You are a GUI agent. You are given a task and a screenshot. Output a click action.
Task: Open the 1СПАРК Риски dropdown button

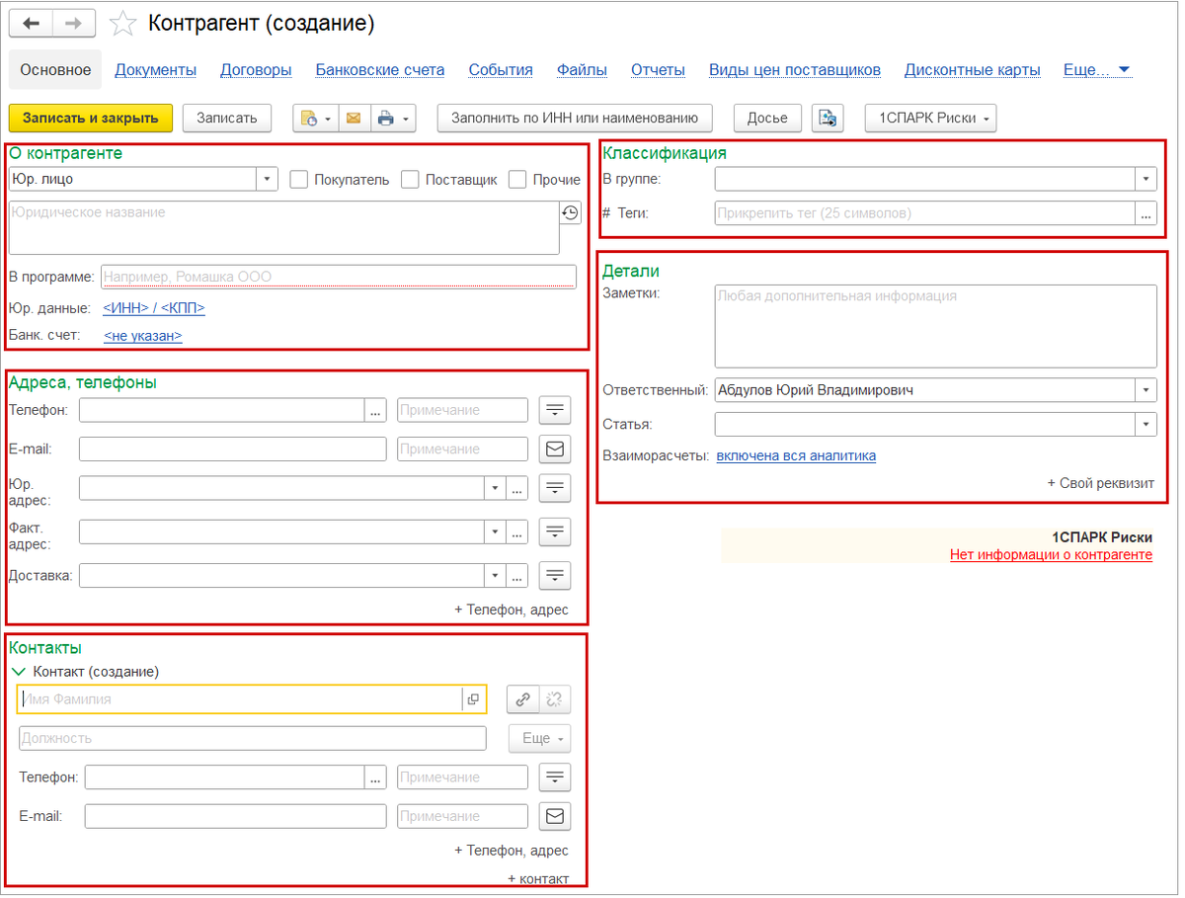pyautogui.click(x=931, y=118)
